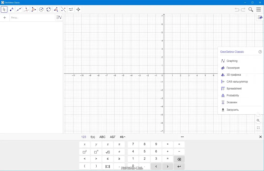Open GeoGebra Classic help question mark
Screen dimensions: 264x171
tap(260, 52)
